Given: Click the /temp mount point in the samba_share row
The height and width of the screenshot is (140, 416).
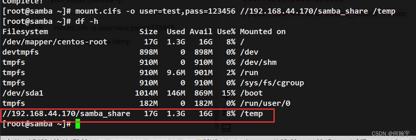Looking at the screenshot, I should pos(251,114).
